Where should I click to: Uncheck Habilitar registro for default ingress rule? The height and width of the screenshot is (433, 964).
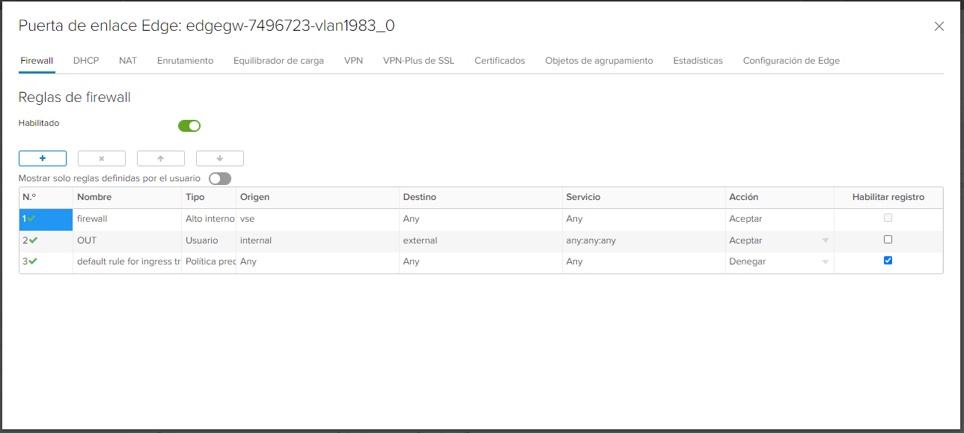(888, 261)
